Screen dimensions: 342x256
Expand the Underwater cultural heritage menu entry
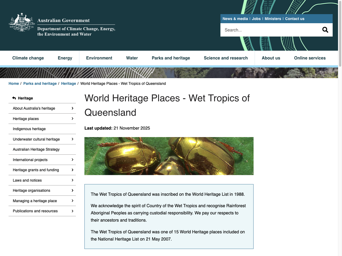click(72, 139)
